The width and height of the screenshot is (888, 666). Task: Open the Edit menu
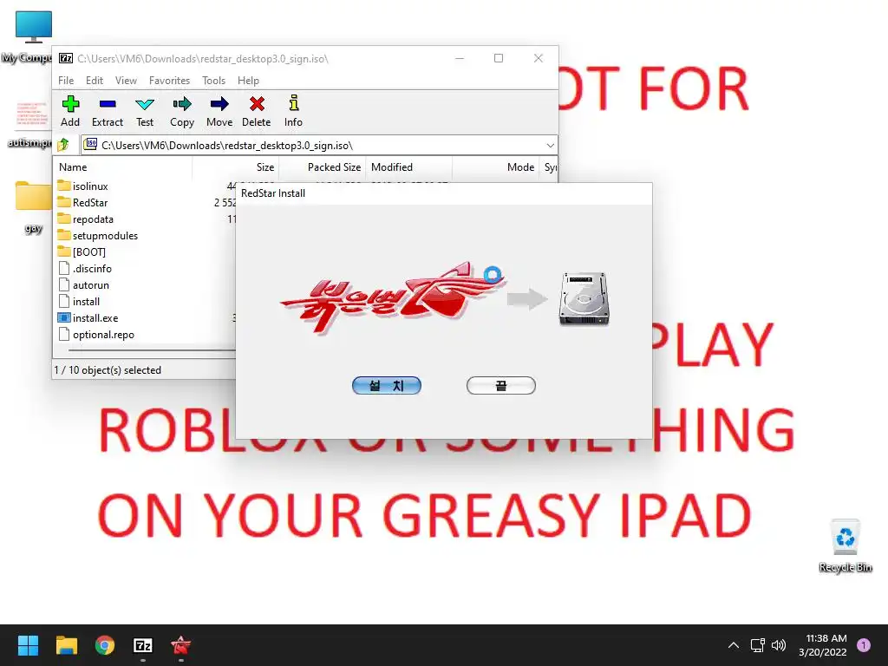pyautogui.click(x=94, y=81)
